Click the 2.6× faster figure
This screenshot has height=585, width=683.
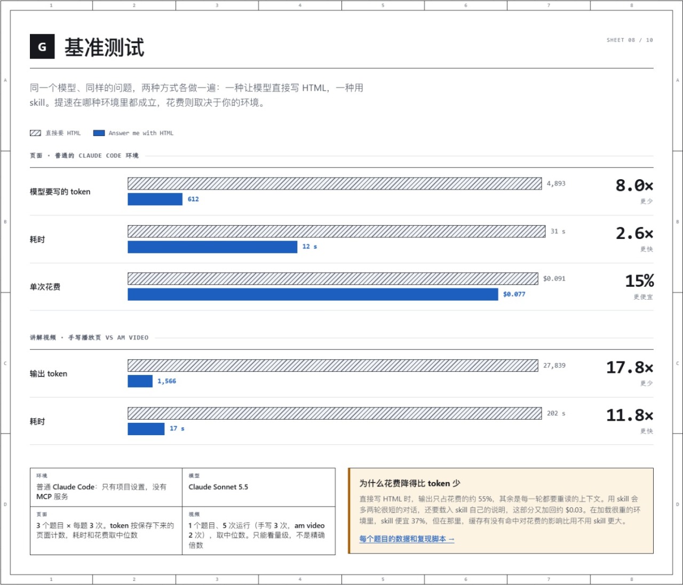(x=634, y=234)
